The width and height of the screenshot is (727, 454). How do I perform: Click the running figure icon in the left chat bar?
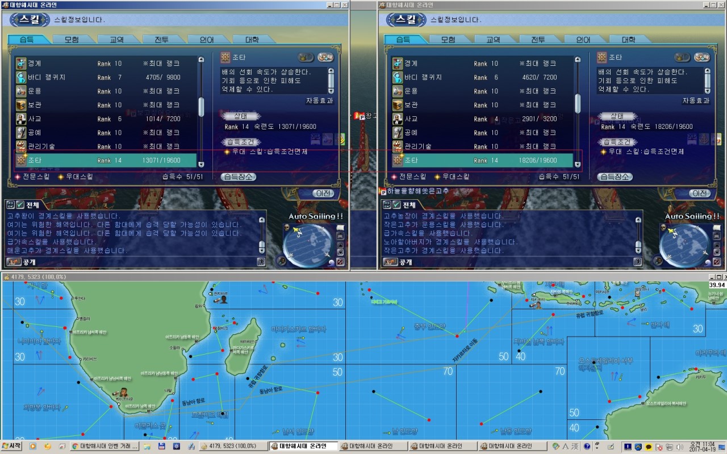coord(261,262)
